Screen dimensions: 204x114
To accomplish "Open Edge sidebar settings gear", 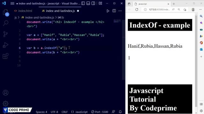I will (x=201, y=111).
